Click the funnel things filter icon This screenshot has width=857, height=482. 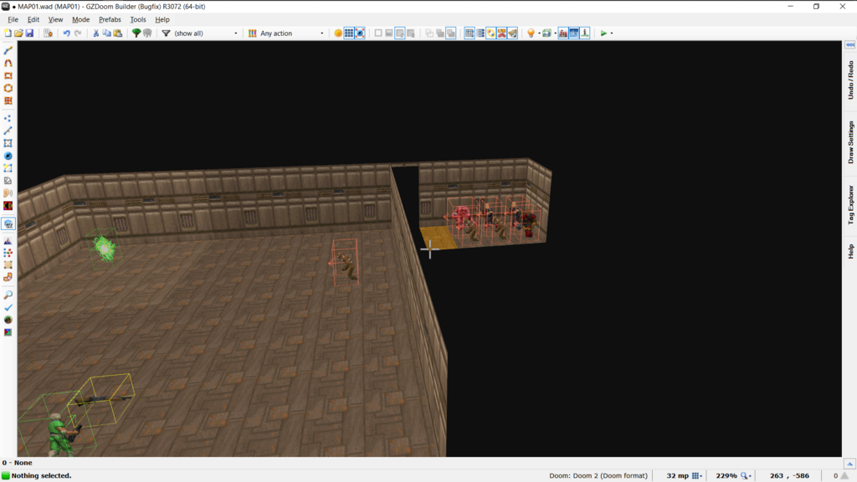tap(167, 33)
